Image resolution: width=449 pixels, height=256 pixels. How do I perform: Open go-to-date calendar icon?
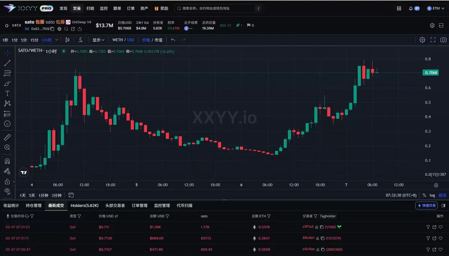tap(71, 195)
